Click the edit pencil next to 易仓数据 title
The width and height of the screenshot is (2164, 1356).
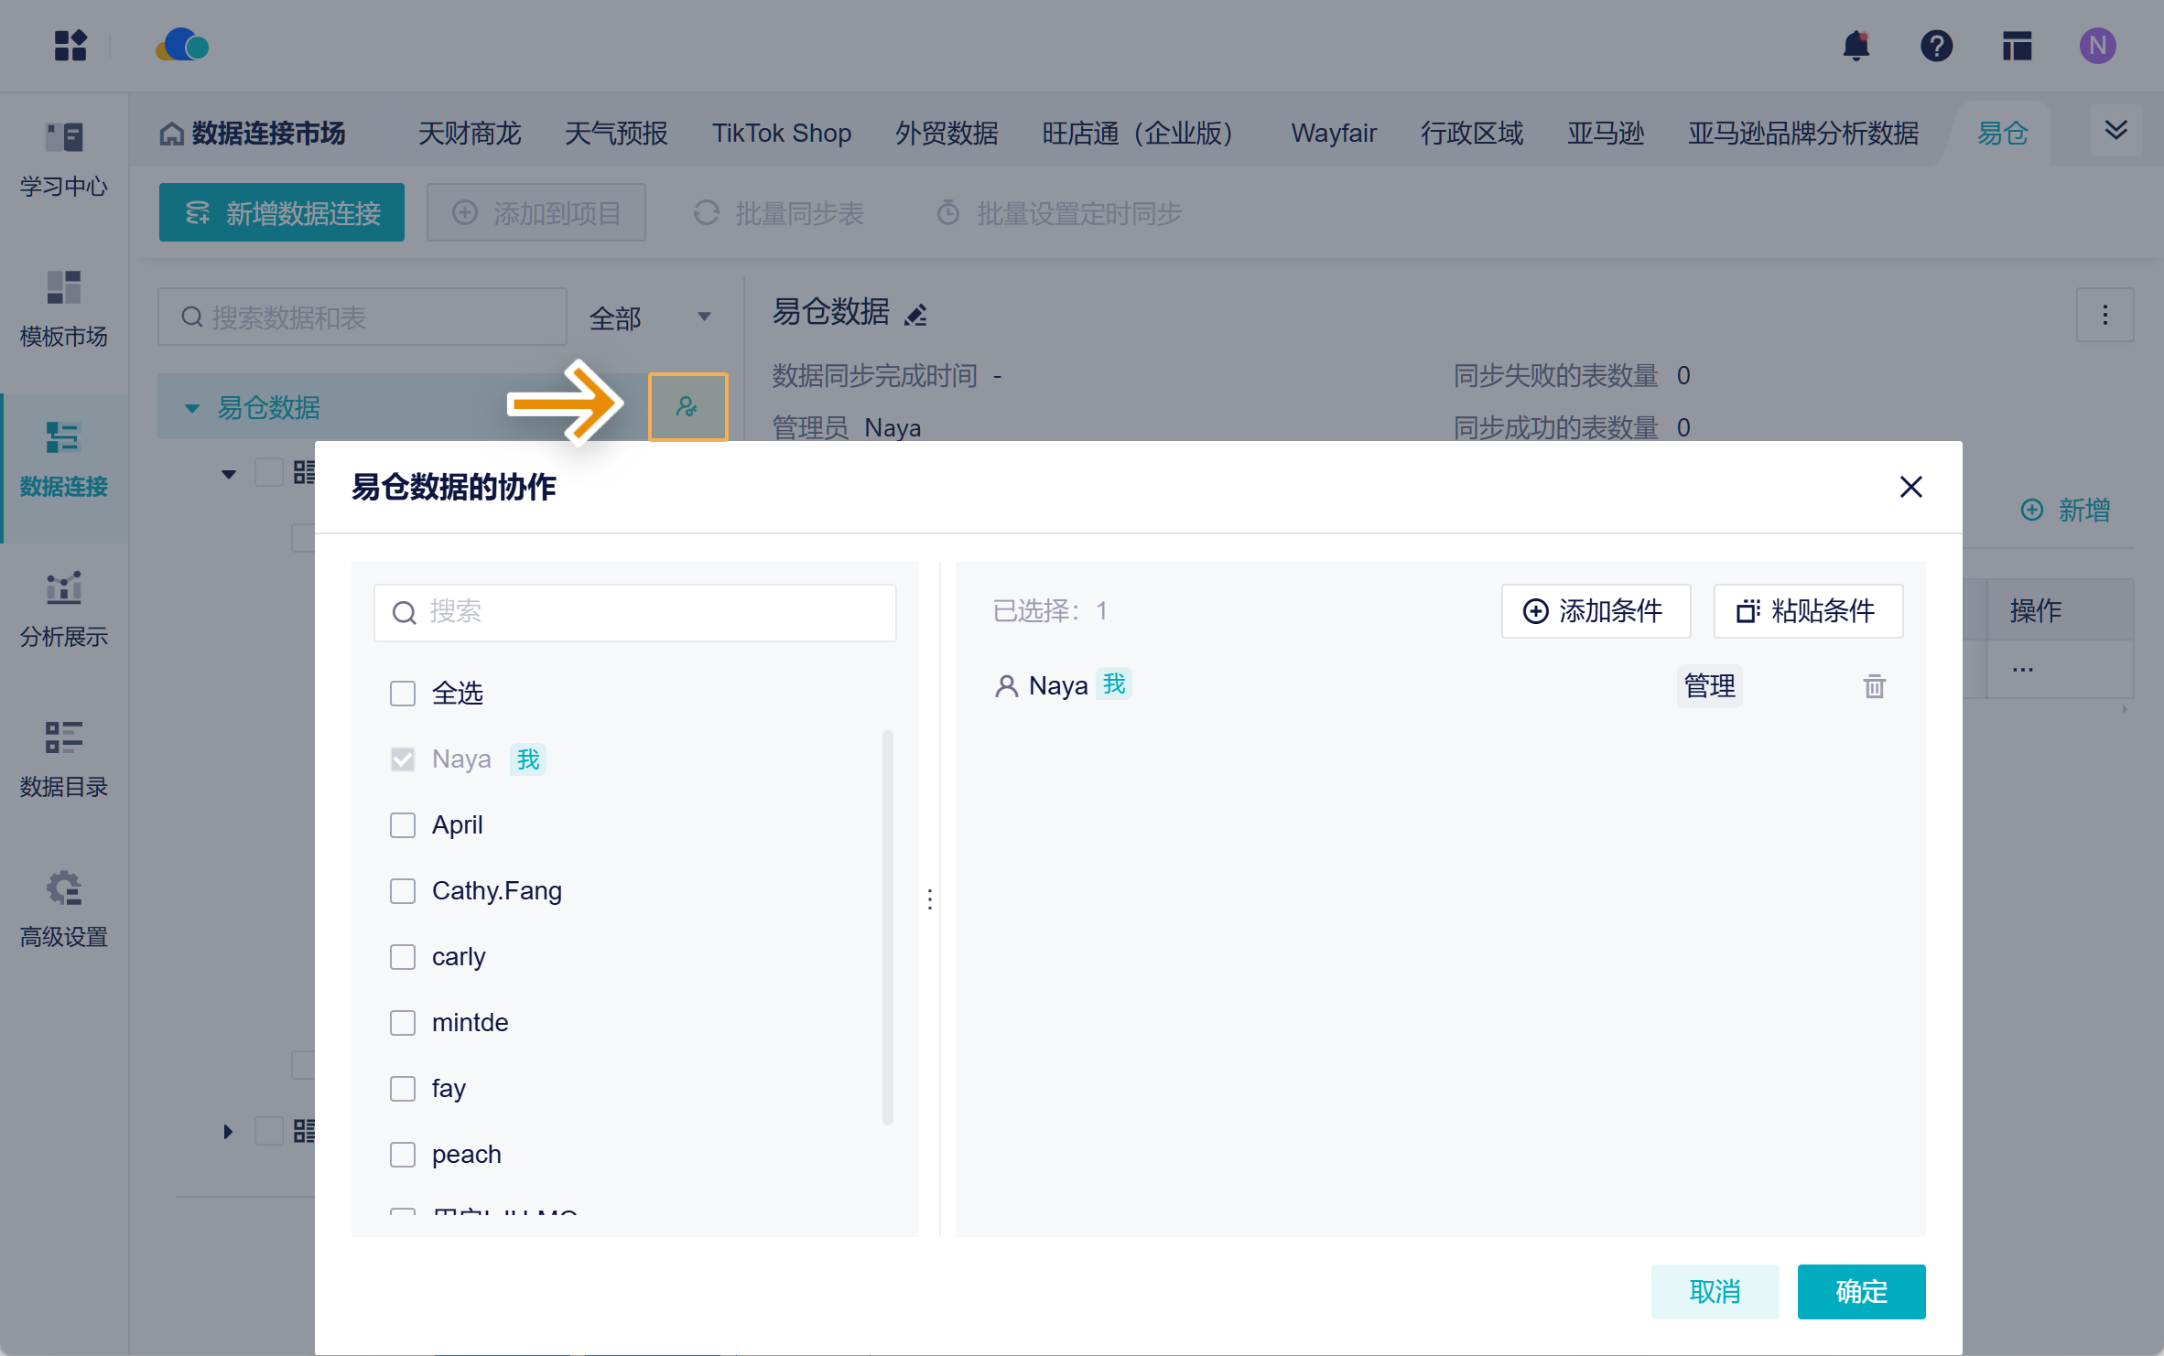pyautogui.click(x=916, y=314)
